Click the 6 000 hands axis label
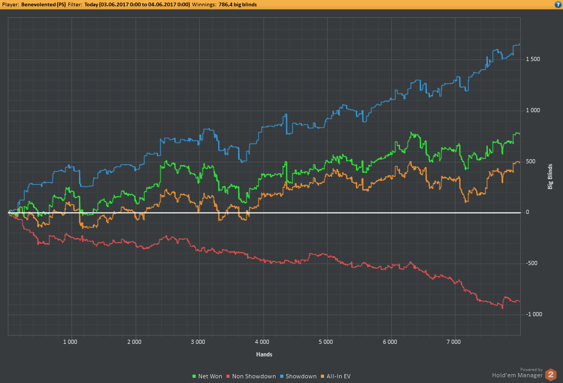Image resolution: width=563 pixels, height=383 pixels. tap(390, 342)
